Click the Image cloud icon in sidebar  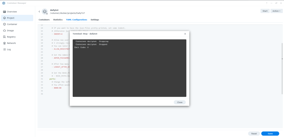(4, 31)
